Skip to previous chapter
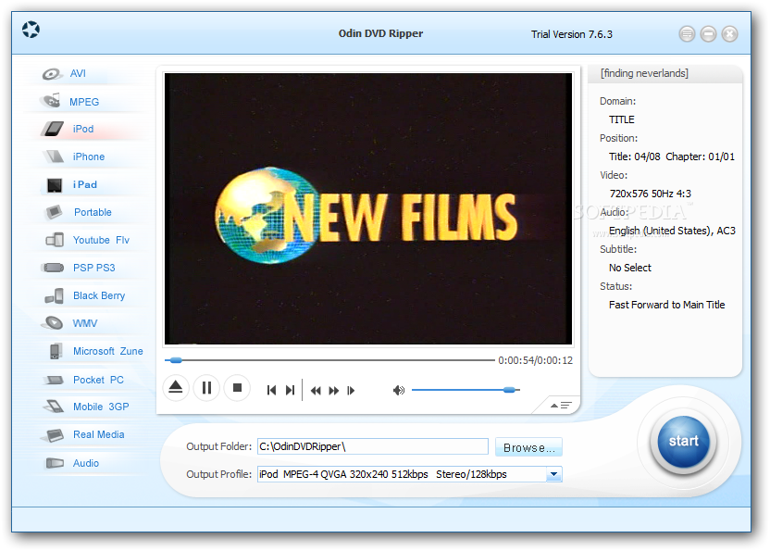 coord(271,390)
